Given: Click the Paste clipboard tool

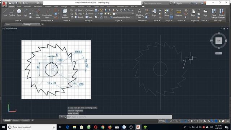Looking at the screenshot, I should (193, 13).
